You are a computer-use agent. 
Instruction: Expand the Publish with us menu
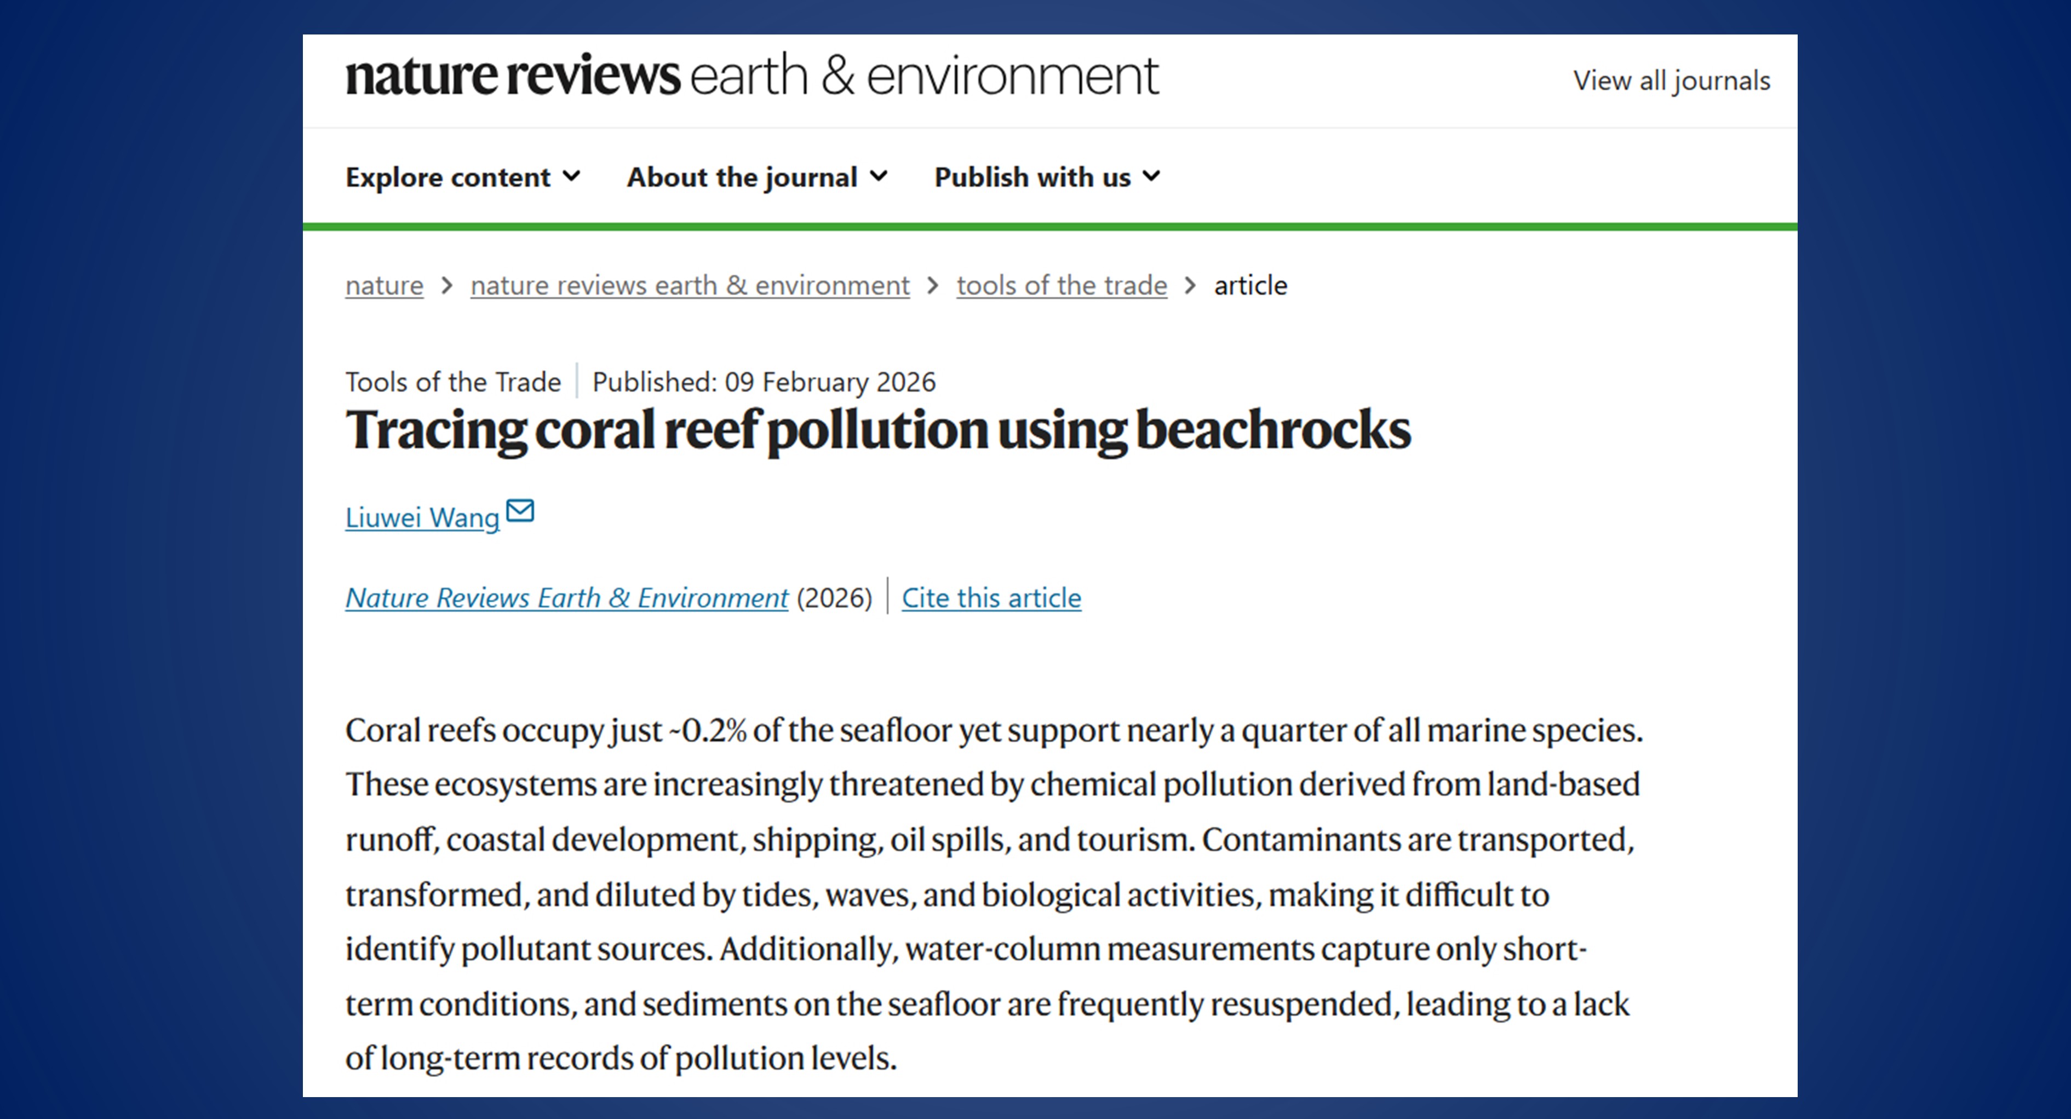(1047, 177)
